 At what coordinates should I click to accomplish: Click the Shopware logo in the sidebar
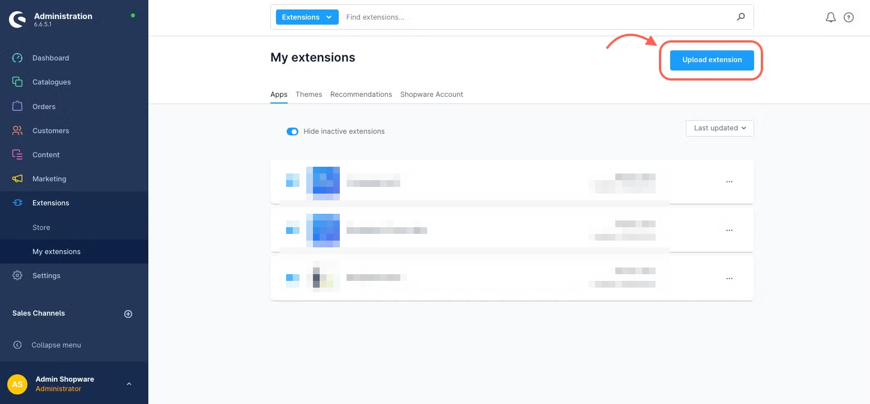(x=17, y=20)
